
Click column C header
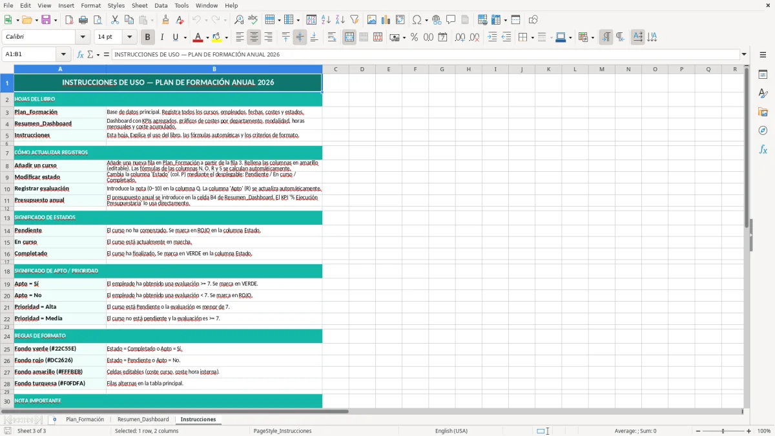[x=335, y=69]
